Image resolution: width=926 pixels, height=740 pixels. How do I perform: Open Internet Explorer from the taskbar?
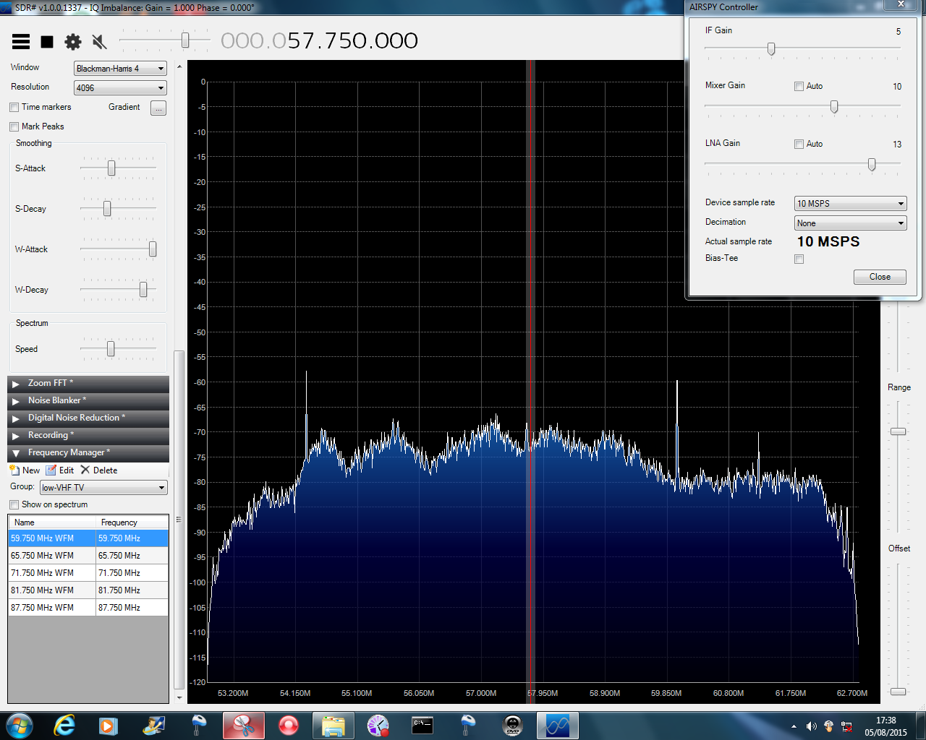[x=64, y=725]
